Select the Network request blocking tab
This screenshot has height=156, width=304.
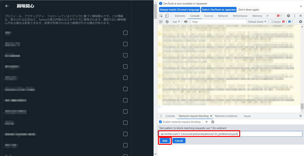194,116
